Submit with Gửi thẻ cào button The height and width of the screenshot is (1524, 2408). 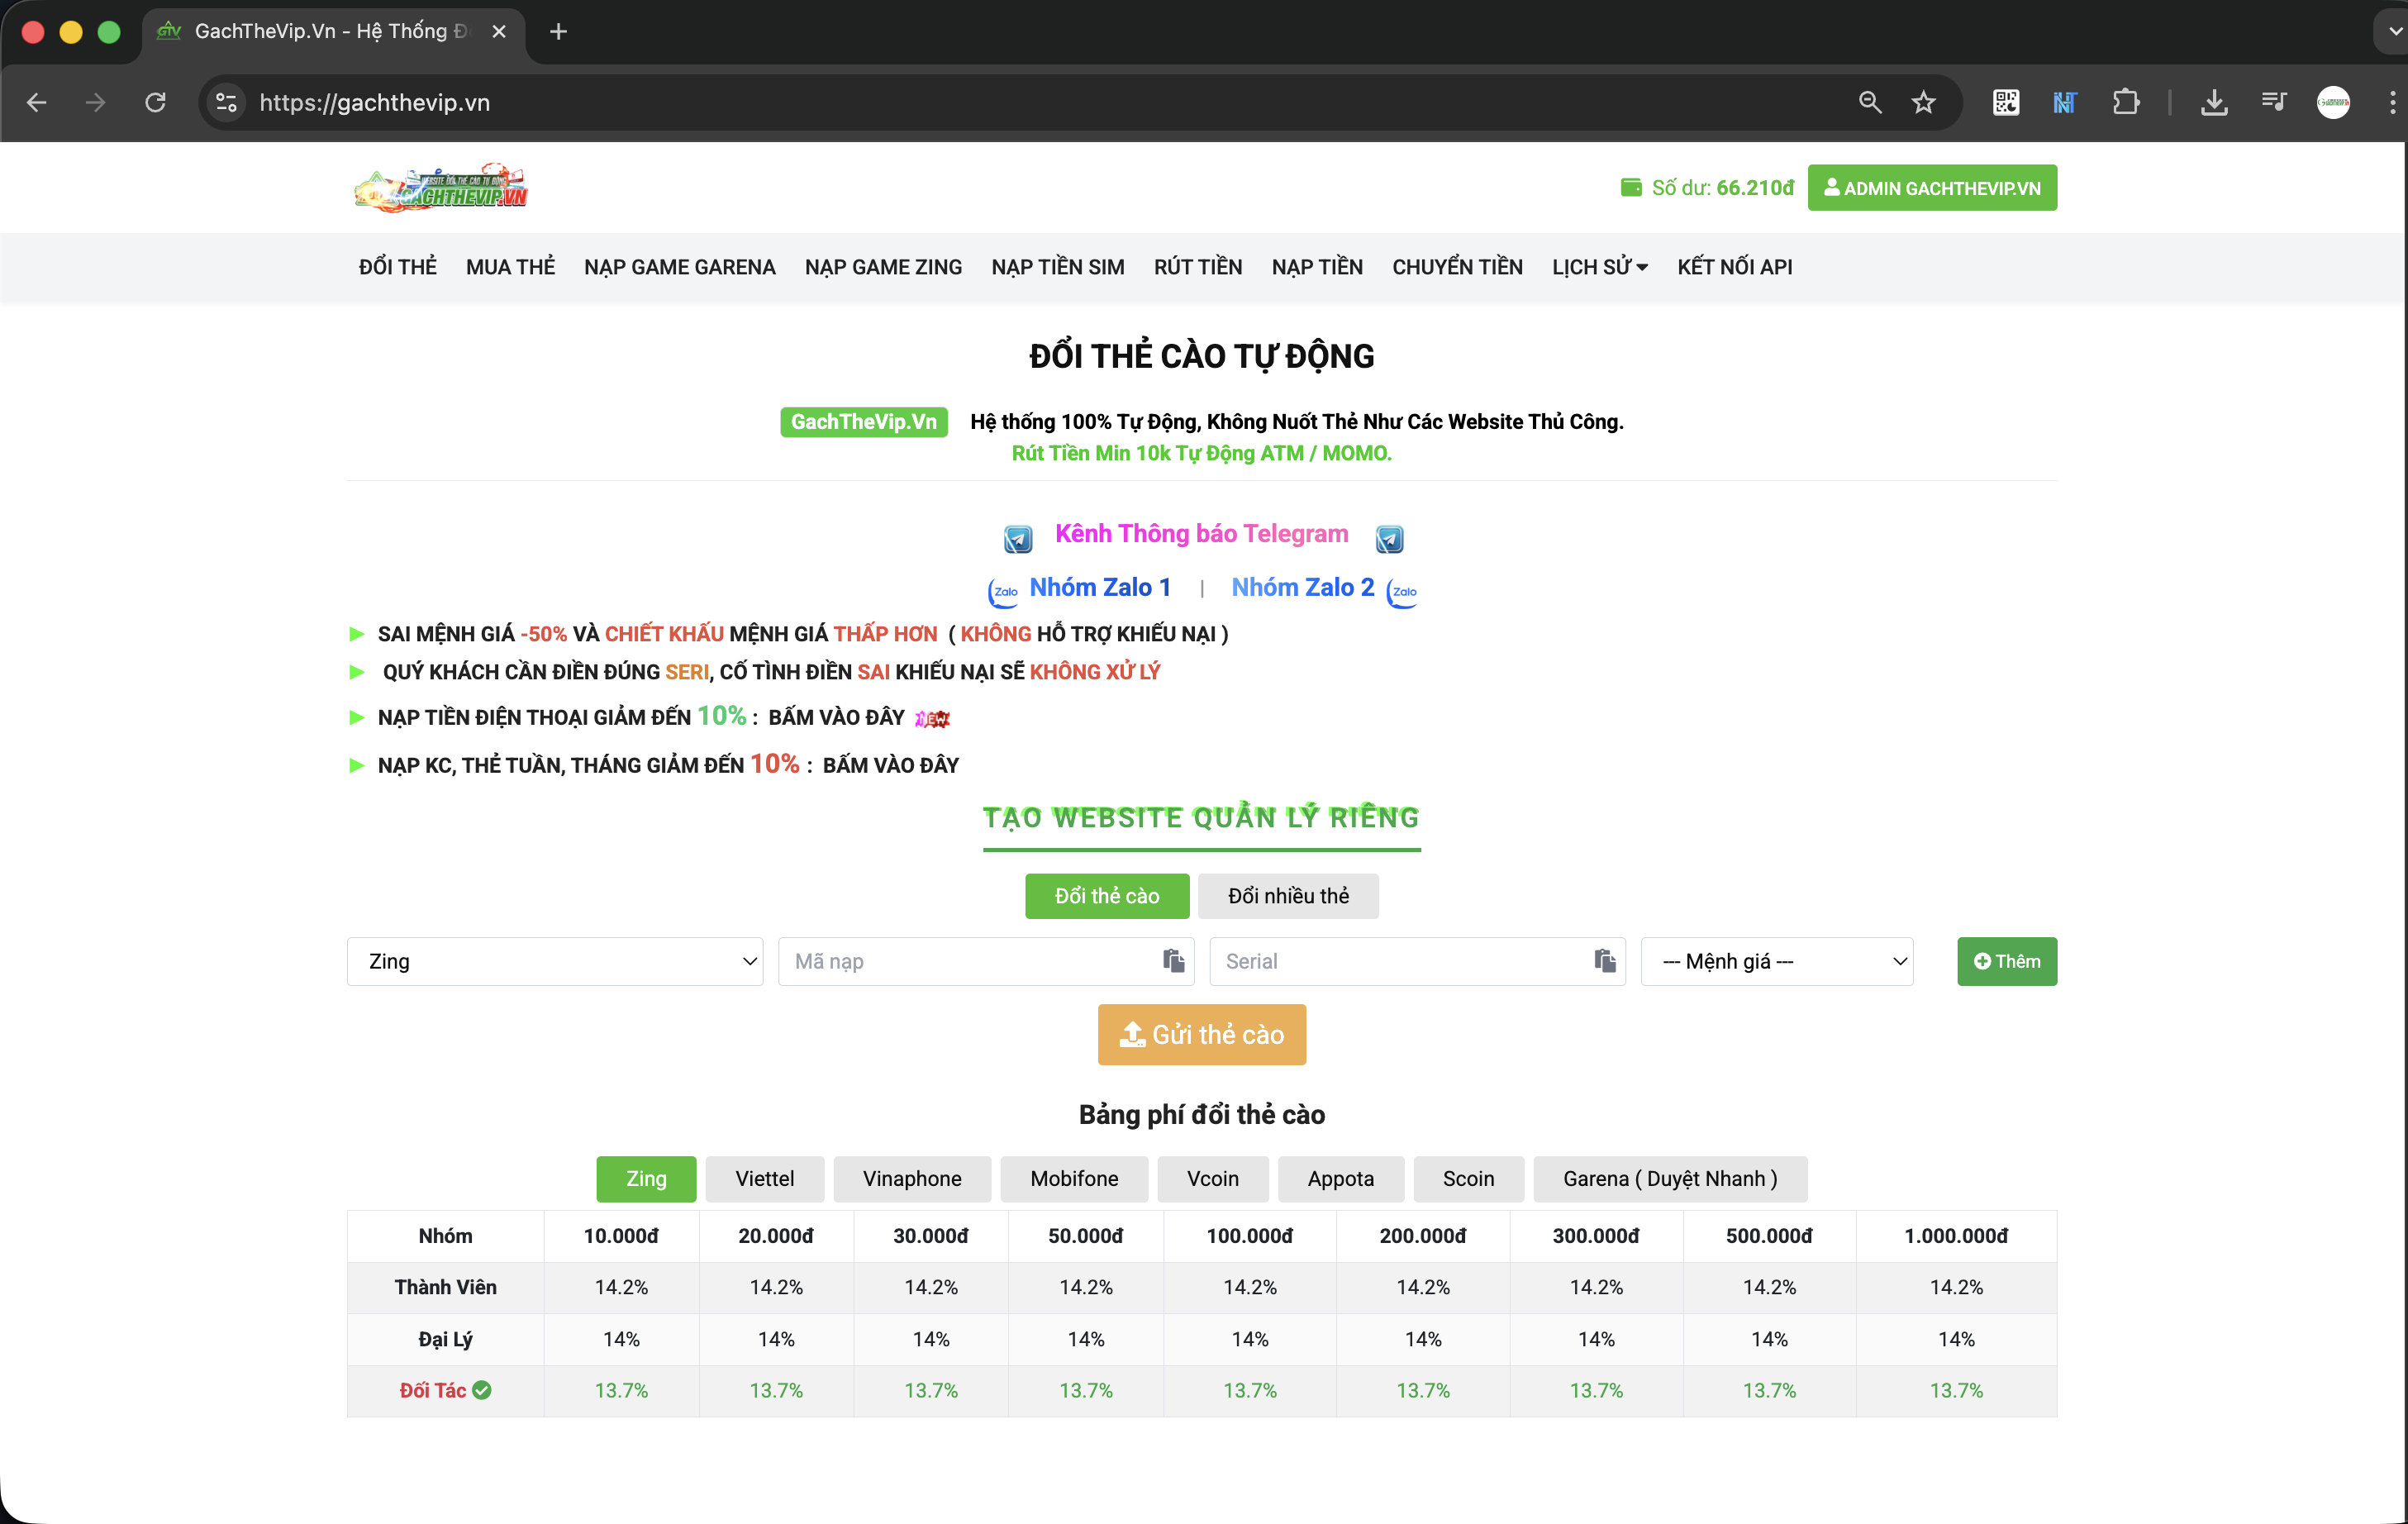click(x=1202, y=1034)
